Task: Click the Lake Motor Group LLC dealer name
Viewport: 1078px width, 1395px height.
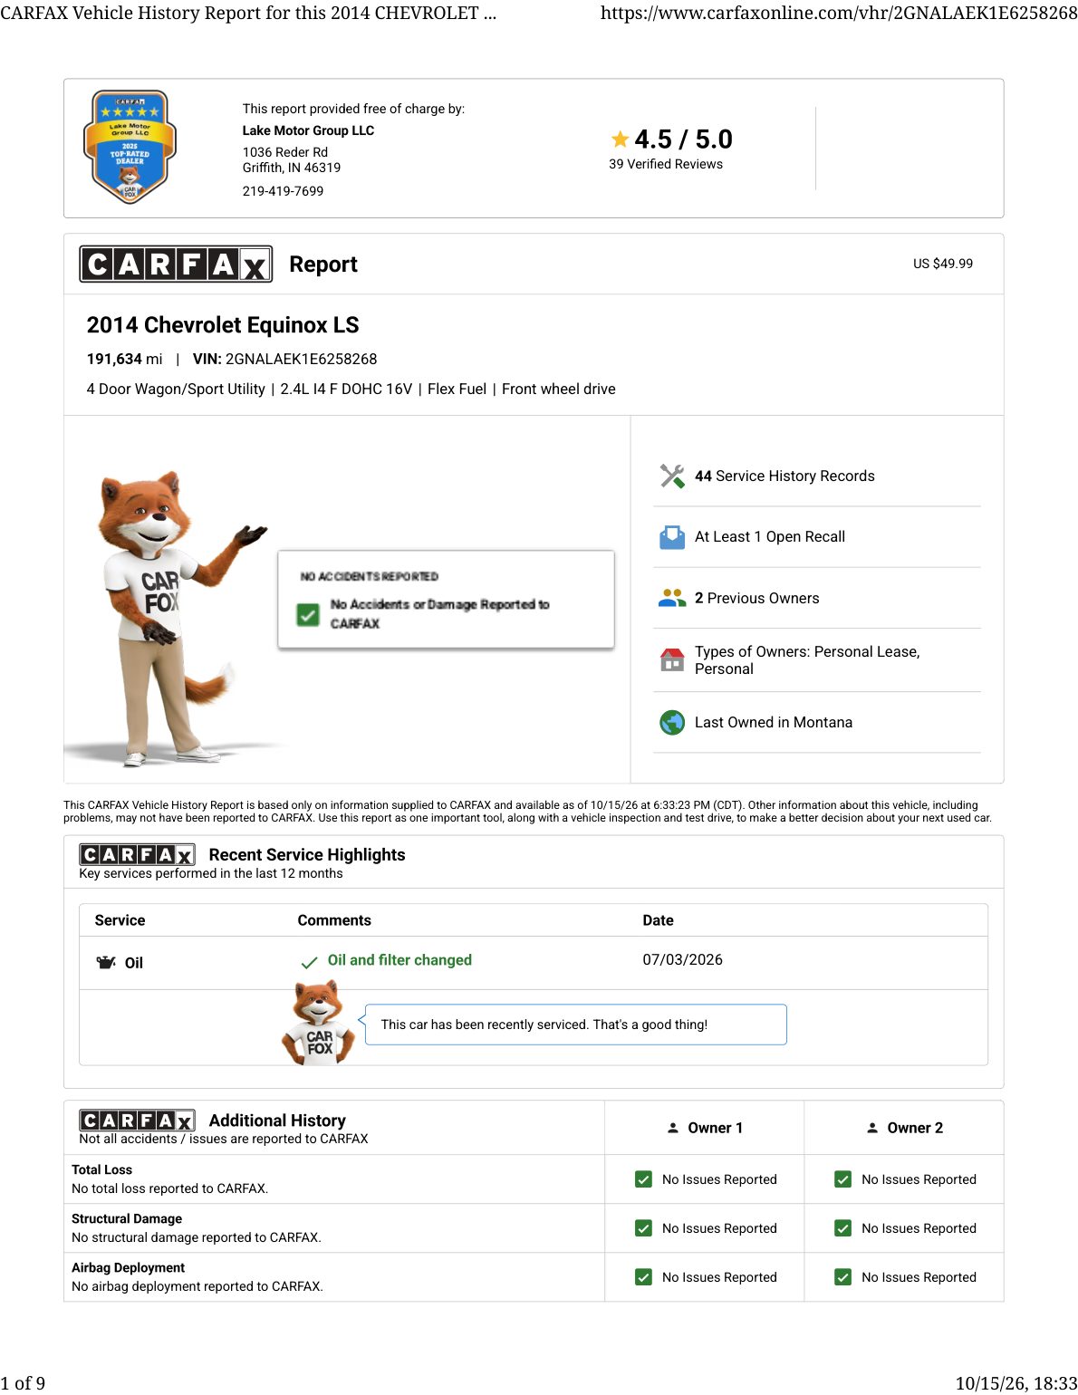Action: pos(308,130)
